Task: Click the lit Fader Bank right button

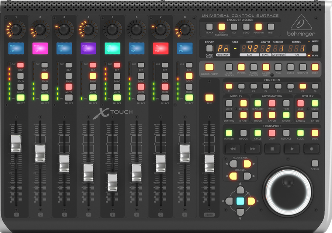Action: (x=247, y=164)
